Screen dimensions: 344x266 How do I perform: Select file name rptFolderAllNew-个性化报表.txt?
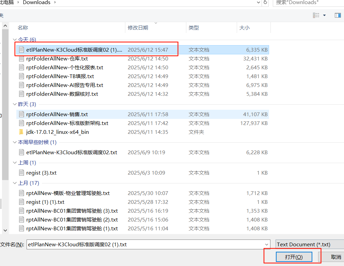pyautogui.click(x=65, y=67)
